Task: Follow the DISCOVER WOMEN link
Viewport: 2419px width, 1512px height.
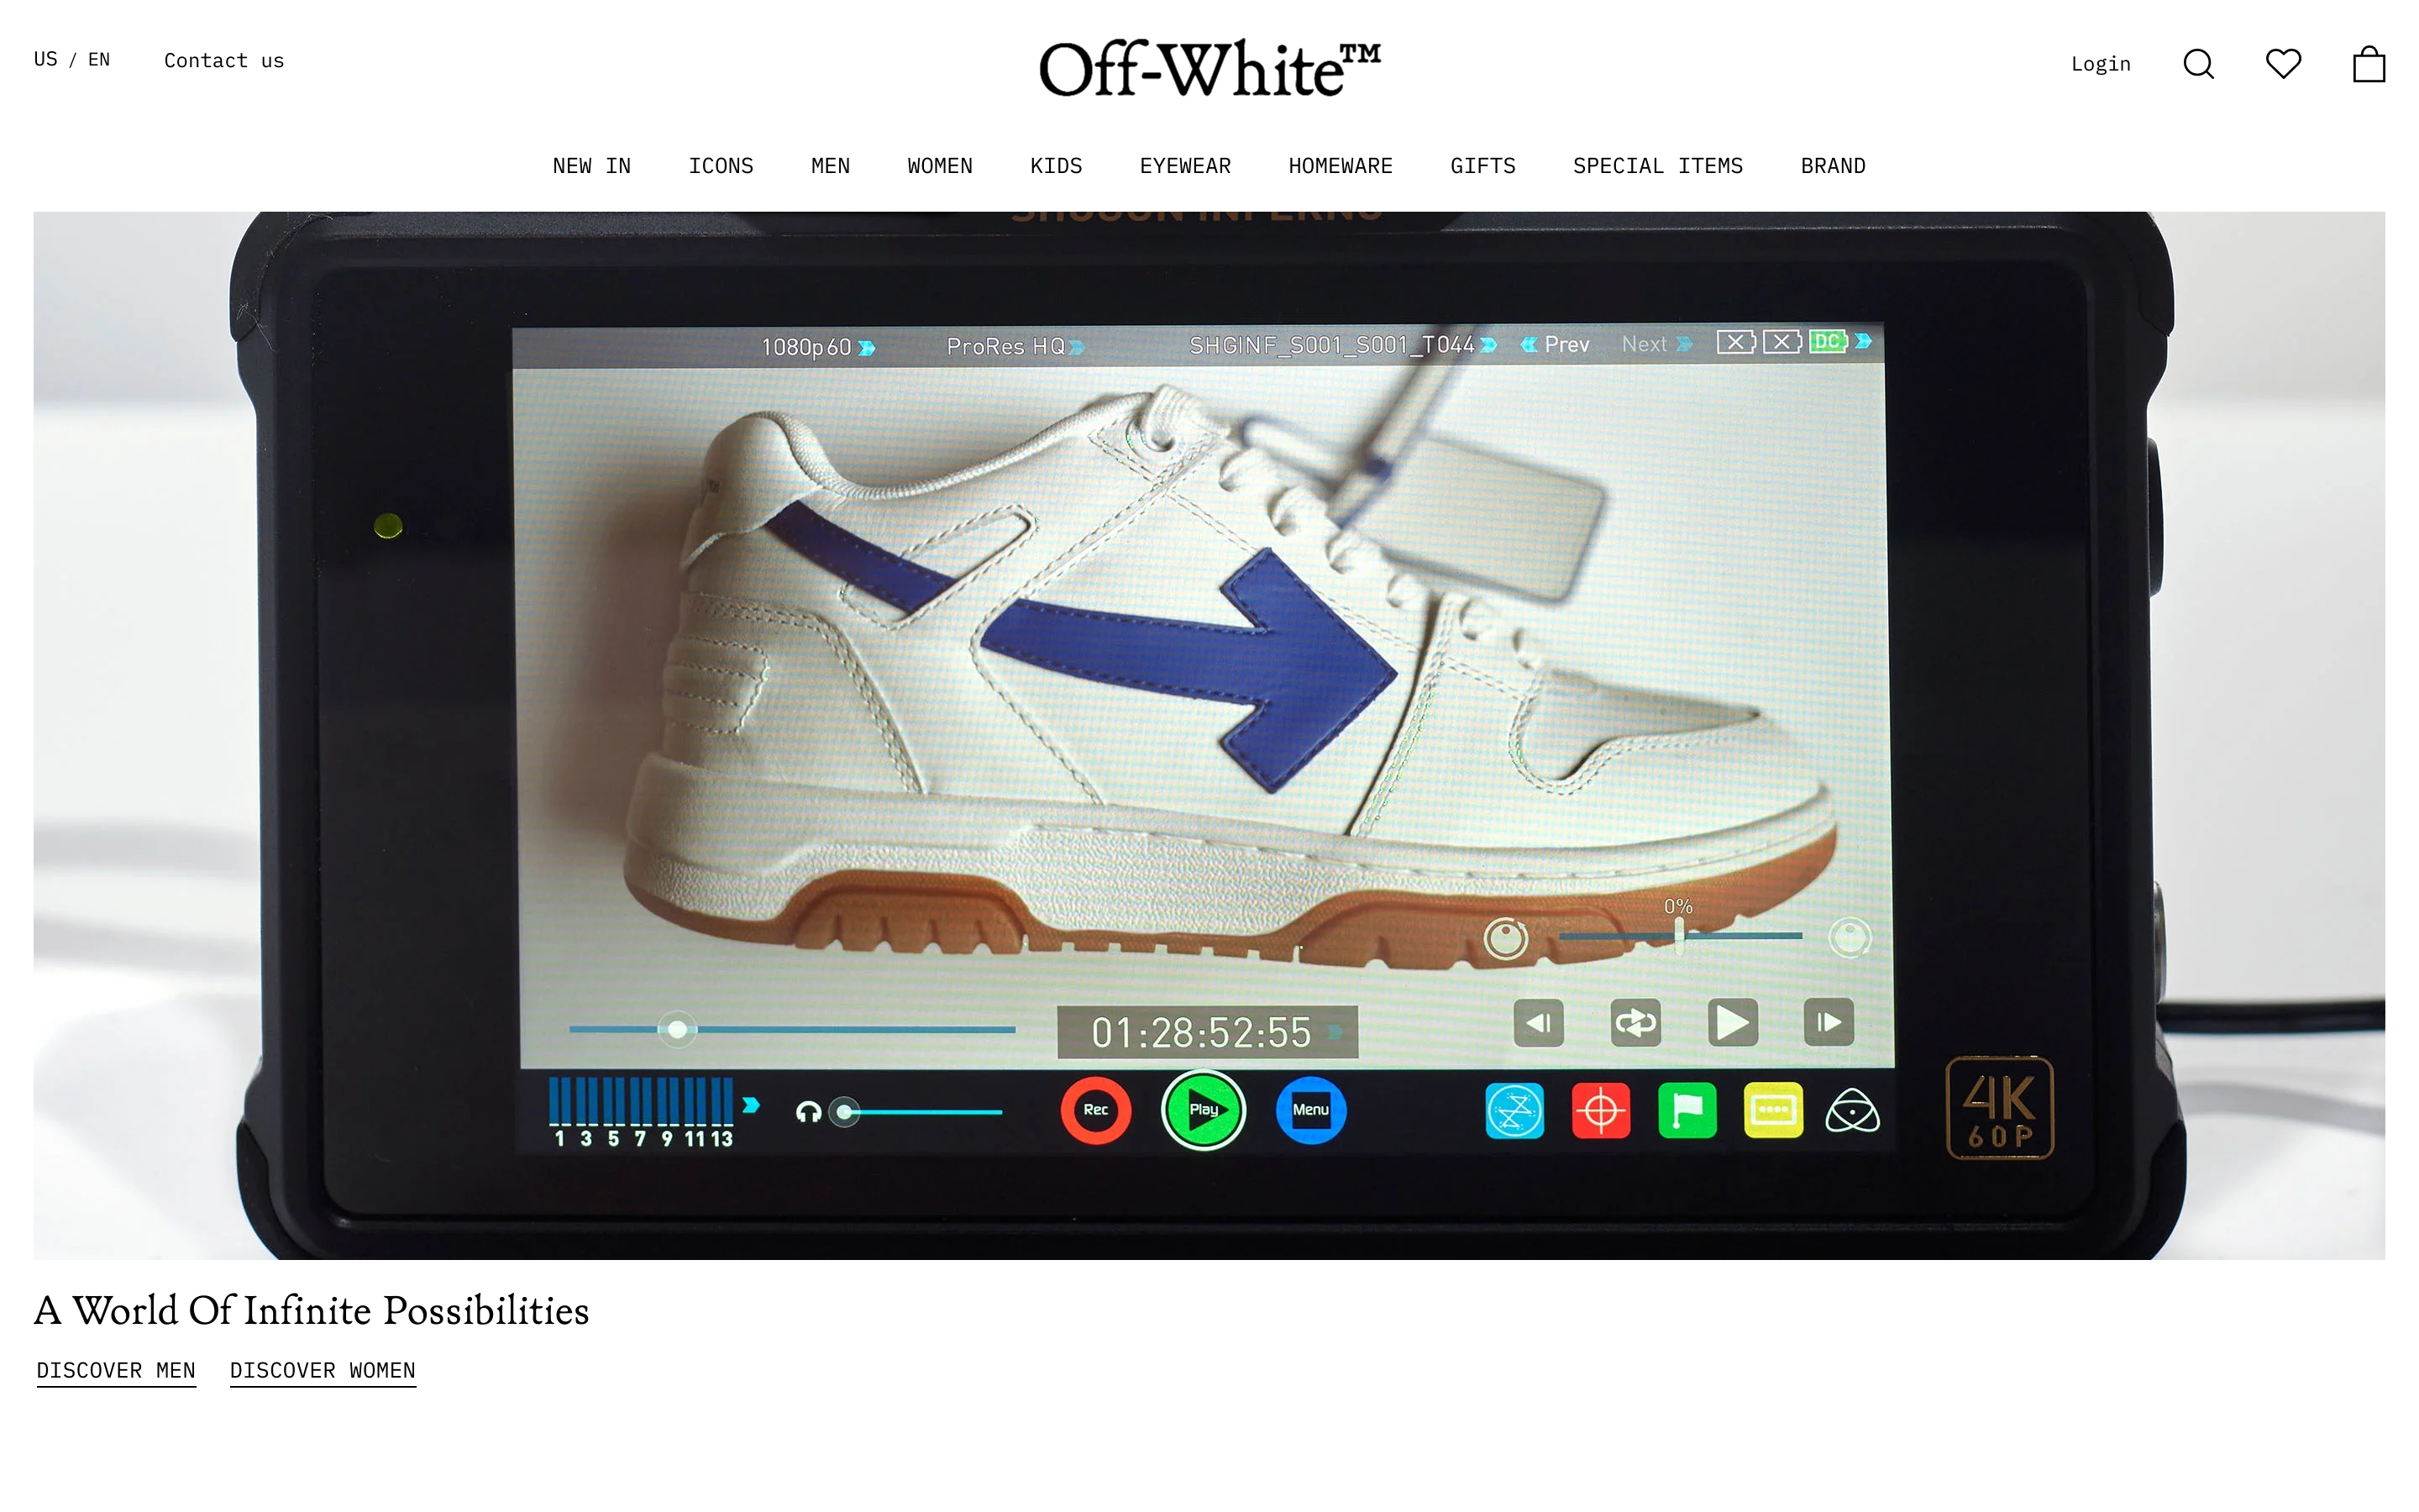Action: point(322,1370)
